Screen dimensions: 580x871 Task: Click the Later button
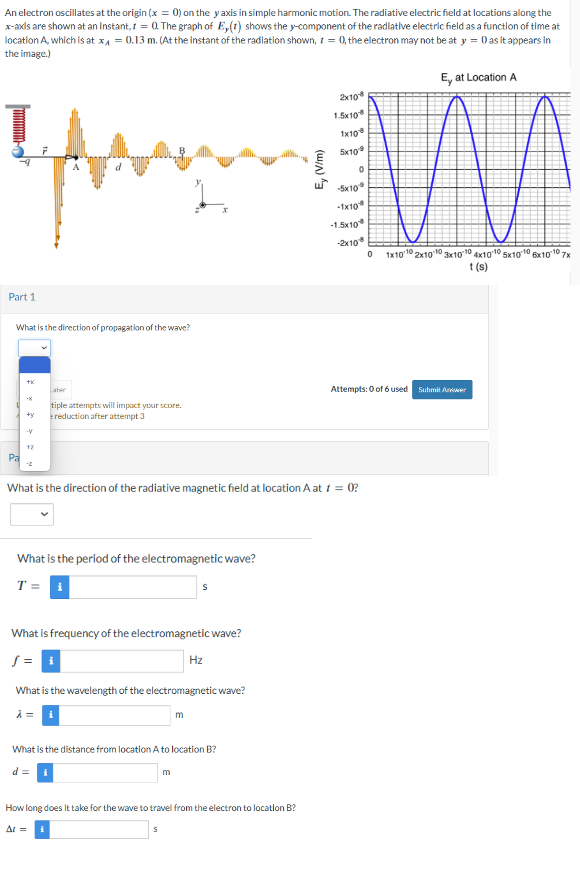click(x=58, y=389)
